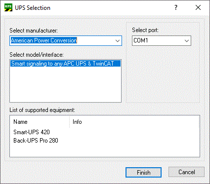Click the Cancel button
The height and width of the screenshot is (184, 210).
pyautogui.click(x=187, y=172)
